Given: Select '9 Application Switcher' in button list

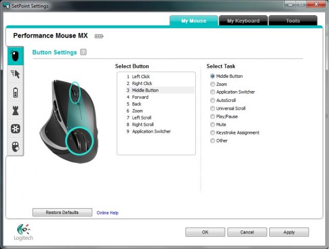Looking at the screenshot, I should click(x=160, y=131).
